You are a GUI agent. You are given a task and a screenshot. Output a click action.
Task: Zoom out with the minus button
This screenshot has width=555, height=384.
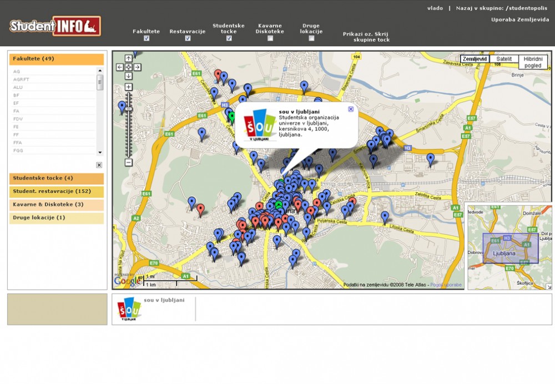point(128,163)
